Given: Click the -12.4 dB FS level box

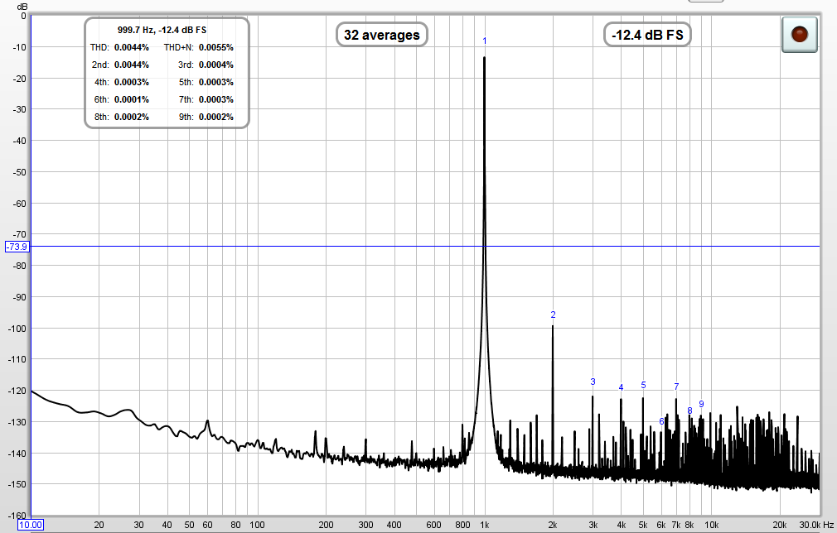Looking at the screenshot, I should (647, 35).
